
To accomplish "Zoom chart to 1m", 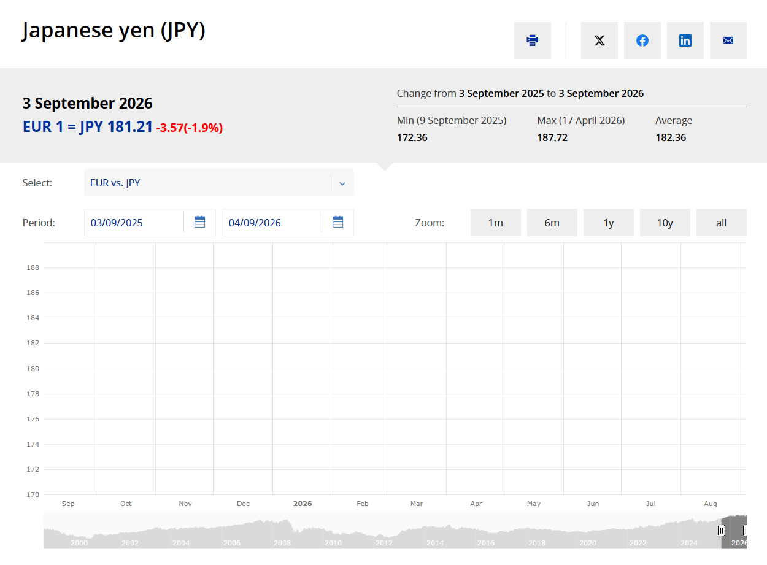I will (496, 223).
